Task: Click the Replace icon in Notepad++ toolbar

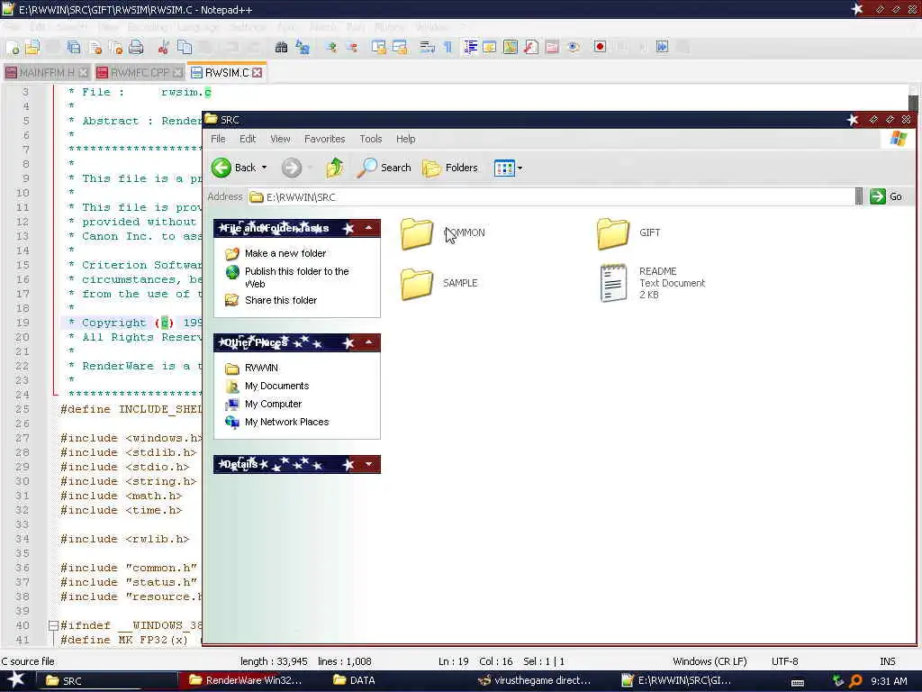Action: pos(303,47)
